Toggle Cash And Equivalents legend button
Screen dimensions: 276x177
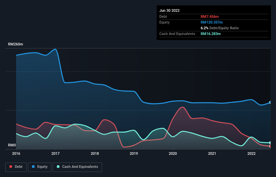point(77,167)
